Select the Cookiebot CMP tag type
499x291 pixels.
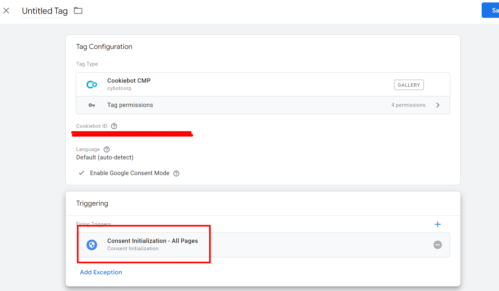point(129,81)
